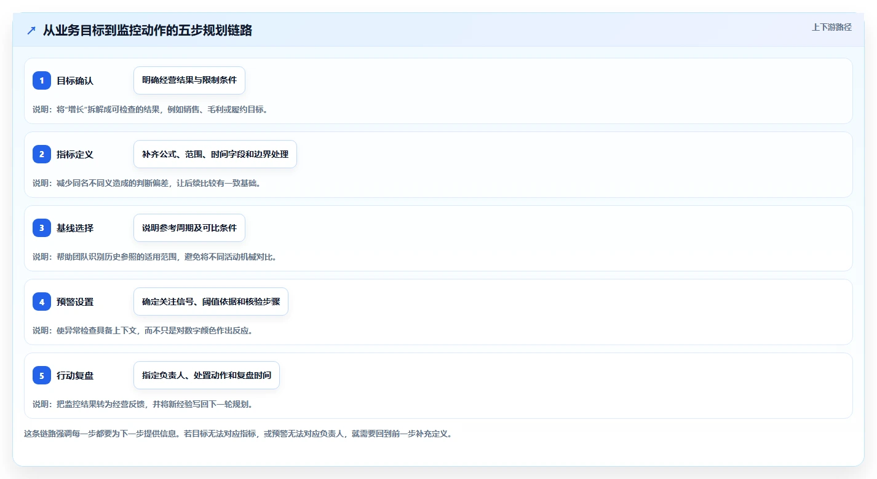Select the 明确经营结果与限制条件 chip

pyautogui.click(x=189, y=80)
